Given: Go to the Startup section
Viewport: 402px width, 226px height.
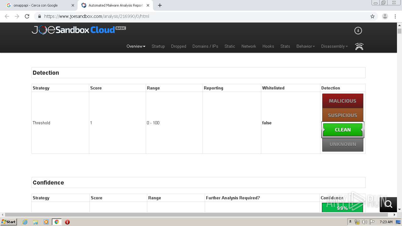Looking at the screenshot, I should (158, 46).
